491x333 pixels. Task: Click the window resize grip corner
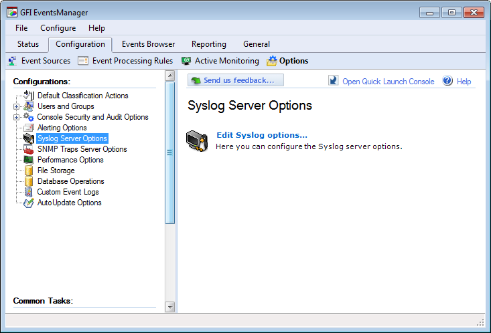tap(480, 323)
